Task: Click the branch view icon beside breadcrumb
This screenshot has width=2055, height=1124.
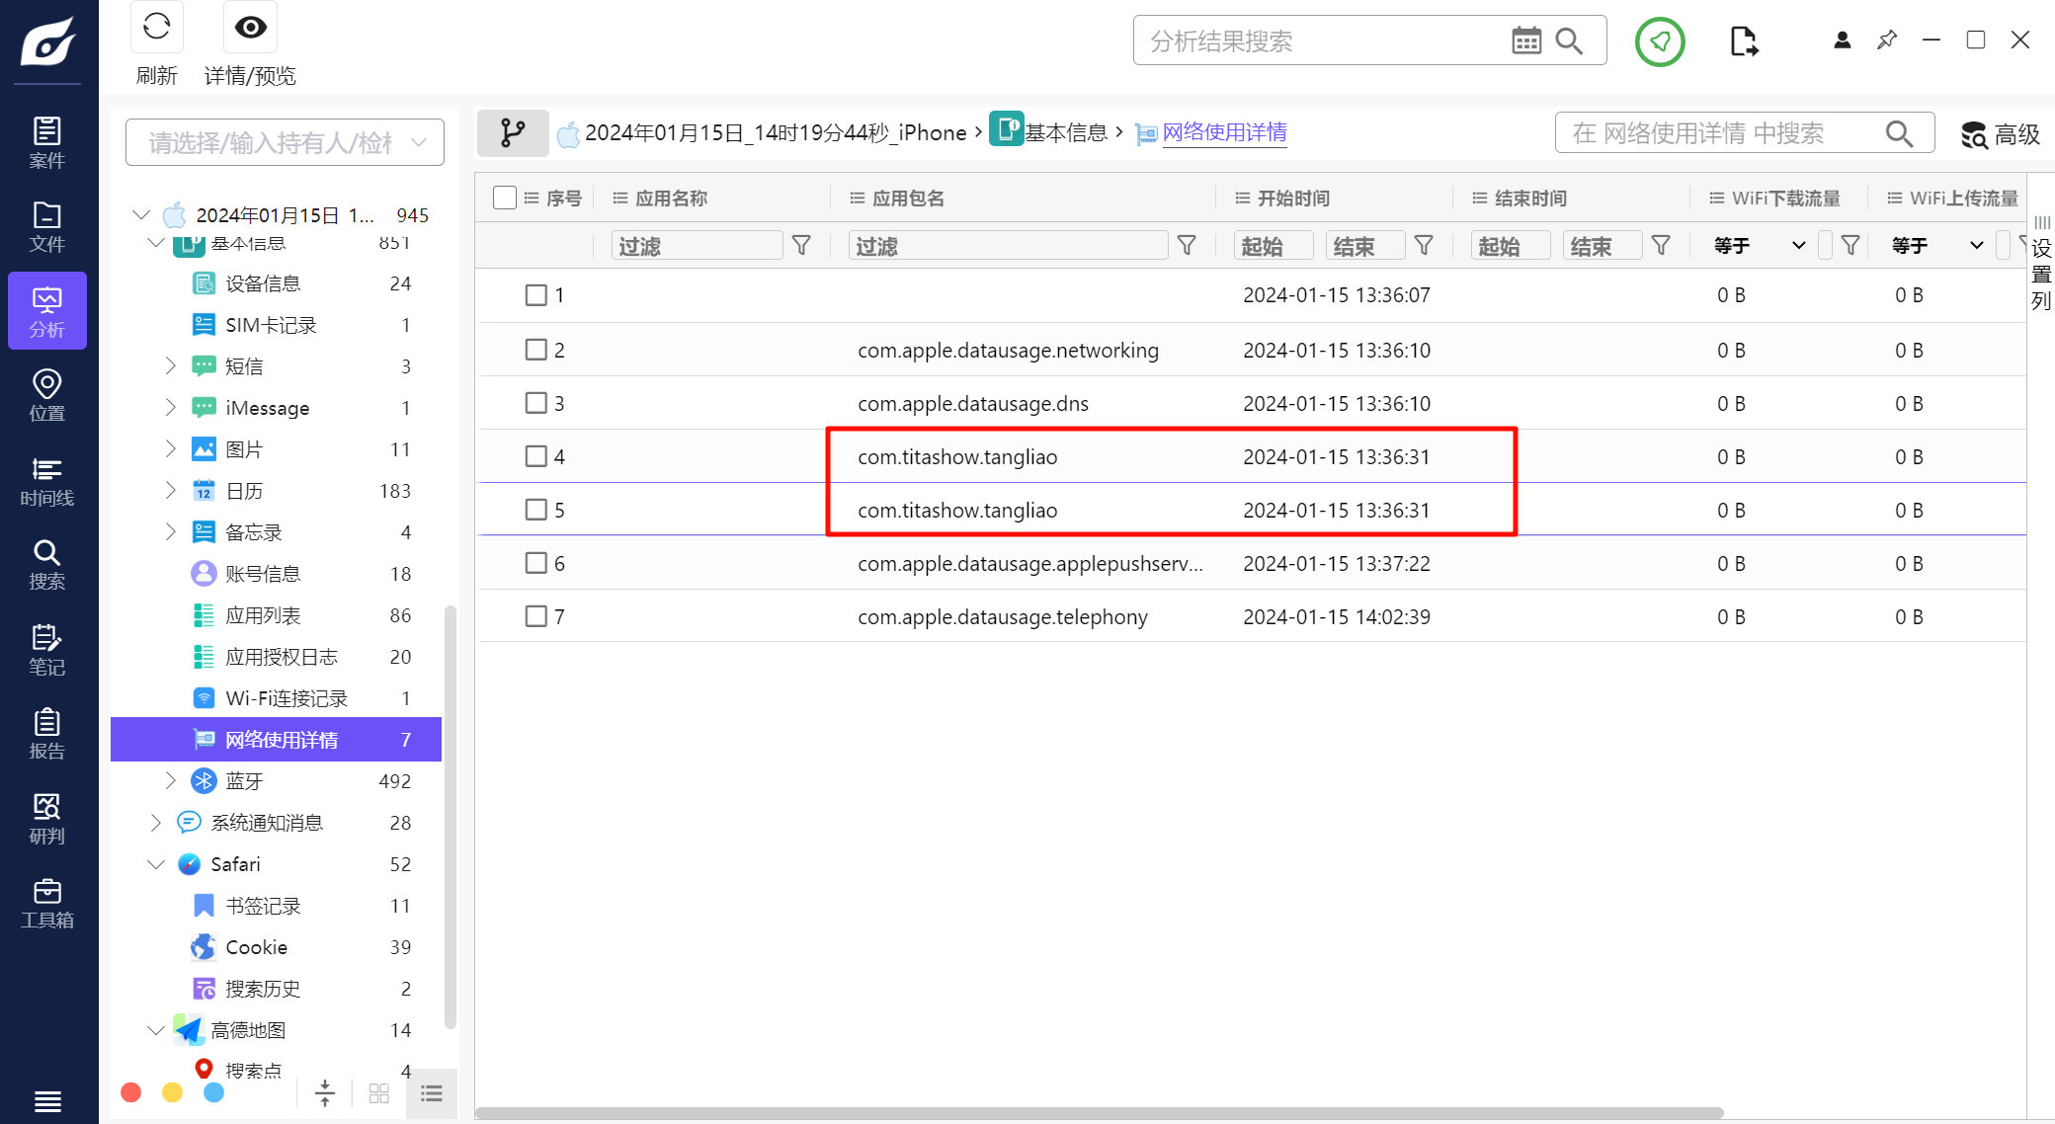Action: [513, 132]
